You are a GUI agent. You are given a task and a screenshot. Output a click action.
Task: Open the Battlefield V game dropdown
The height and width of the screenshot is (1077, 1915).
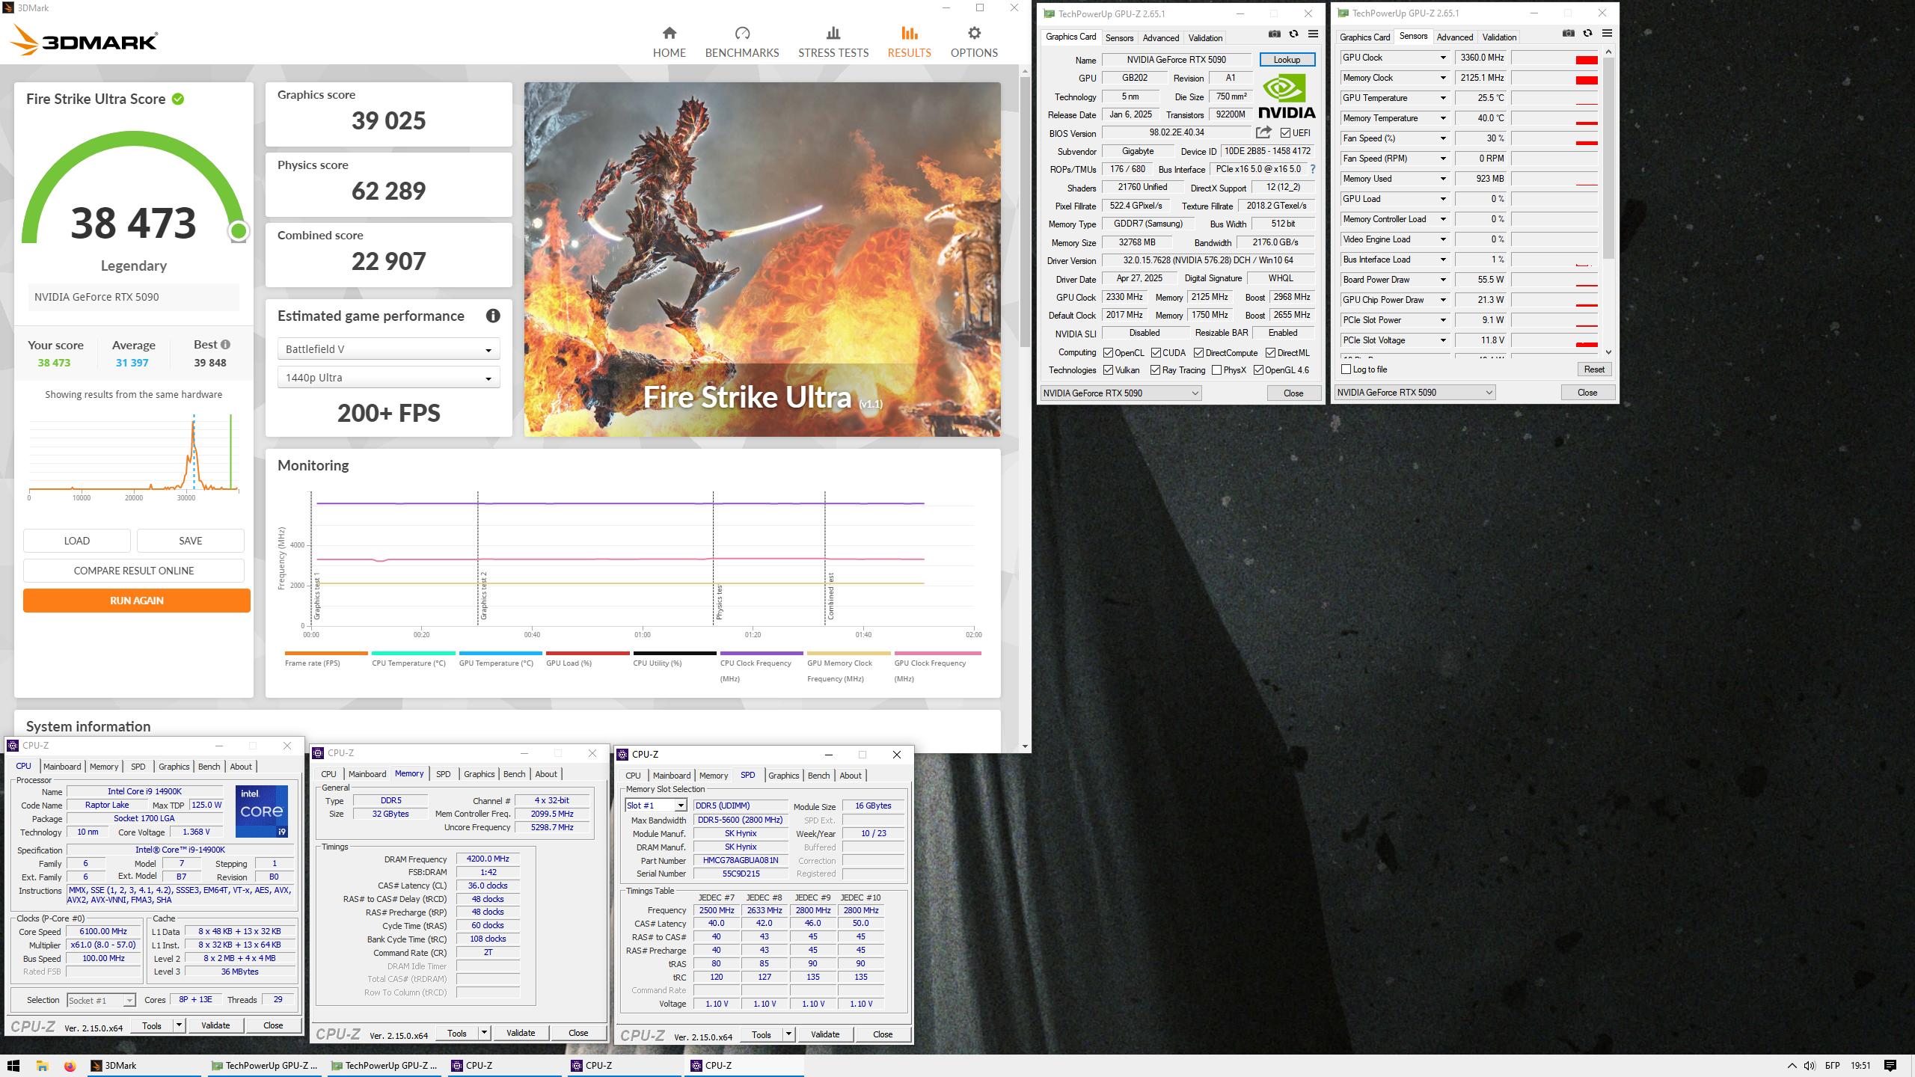point(388,349)
